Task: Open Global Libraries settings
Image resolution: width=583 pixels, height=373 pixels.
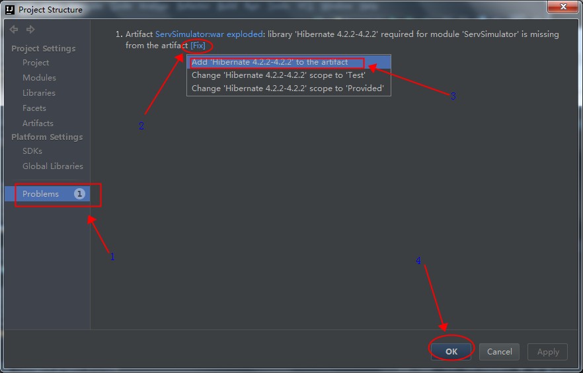Action: click(x=52, y=166)
